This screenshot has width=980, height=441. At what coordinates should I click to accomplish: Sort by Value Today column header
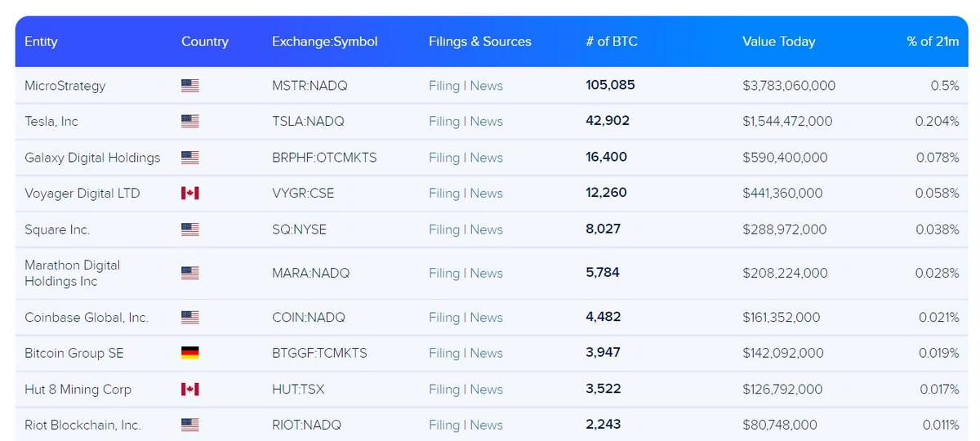(x=779, y=42)
